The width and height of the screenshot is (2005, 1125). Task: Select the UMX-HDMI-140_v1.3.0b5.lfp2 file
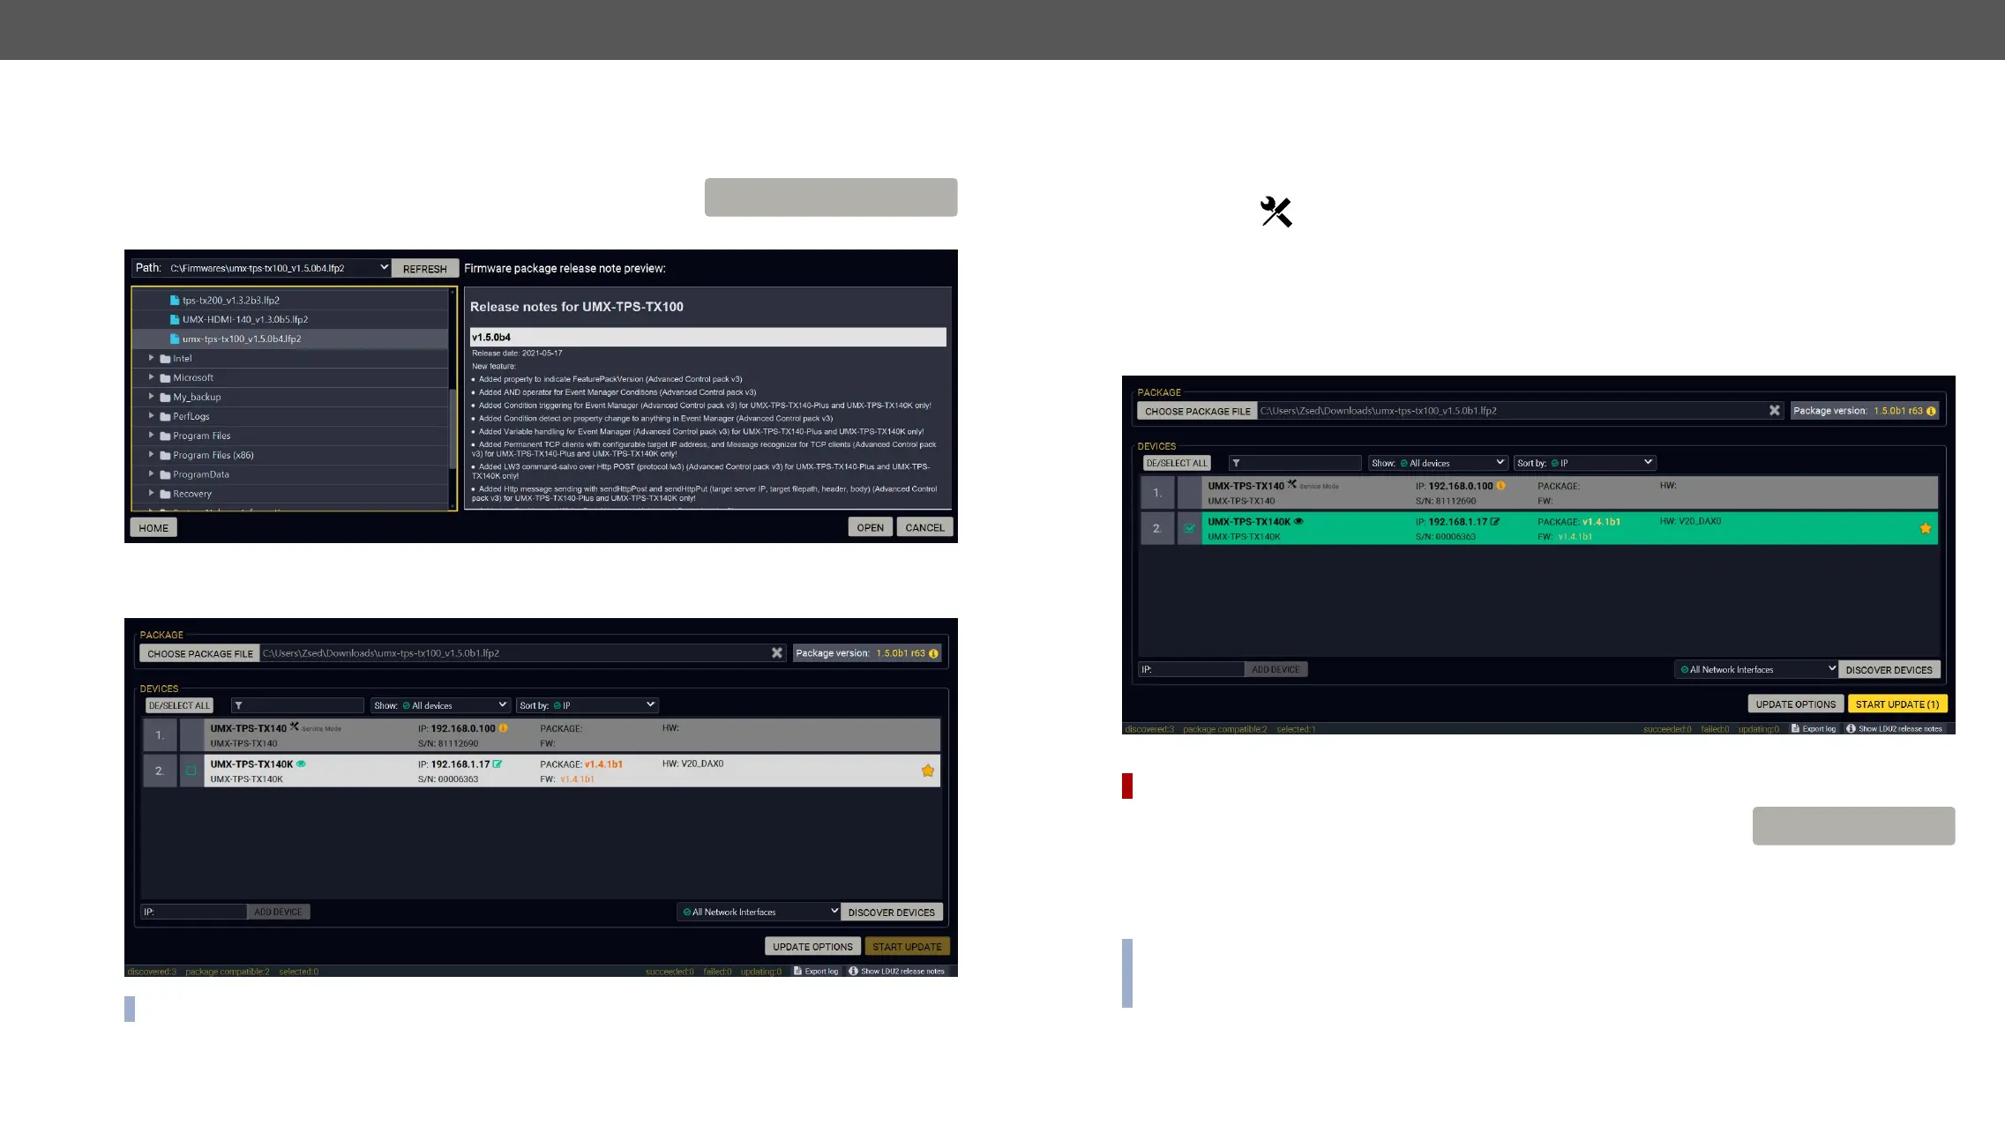click(244, 319)
